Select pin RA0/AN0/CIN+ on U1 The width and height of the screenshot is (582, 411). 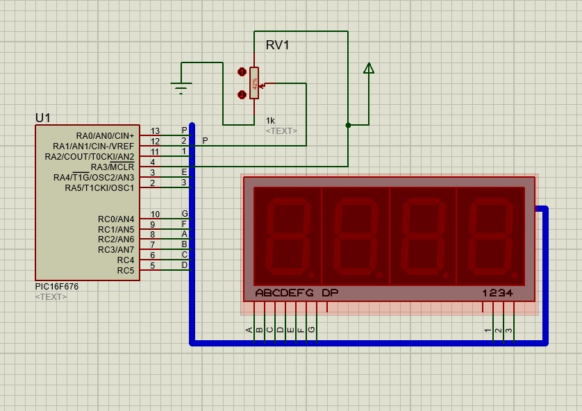(105, 136)
